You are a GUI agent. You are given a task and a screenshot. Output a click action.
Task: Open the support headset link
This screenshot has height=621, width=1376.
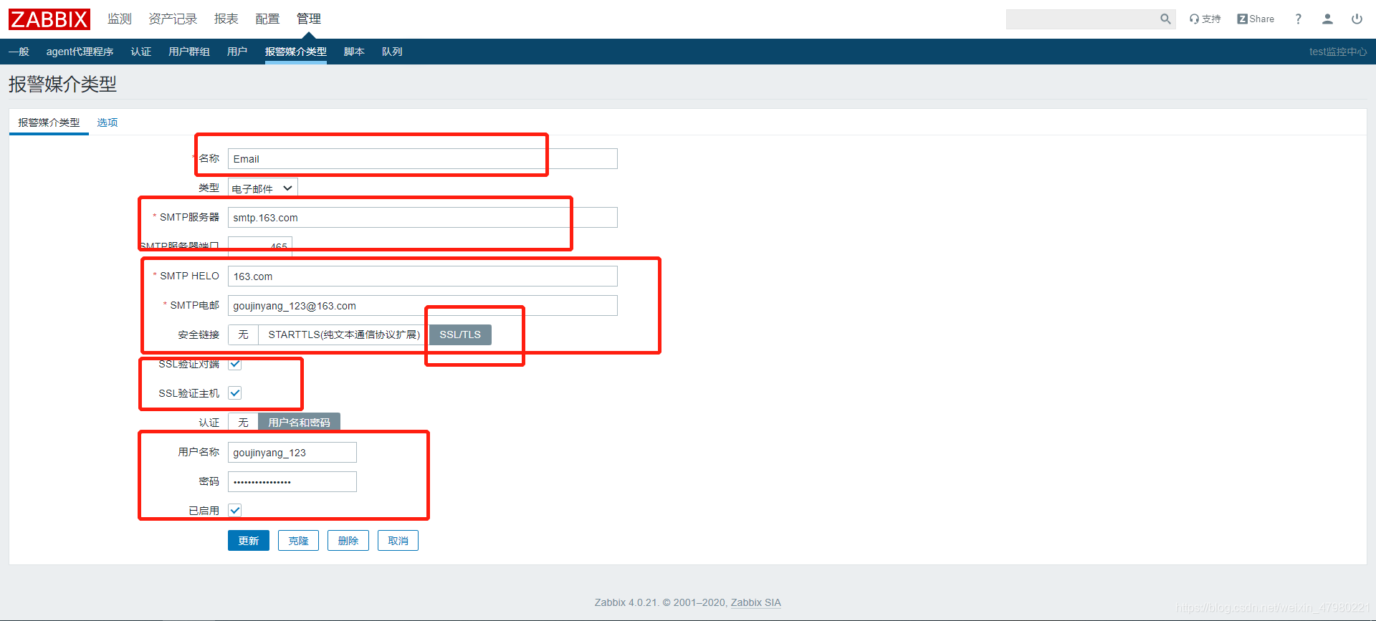(x=1205, y=19)
